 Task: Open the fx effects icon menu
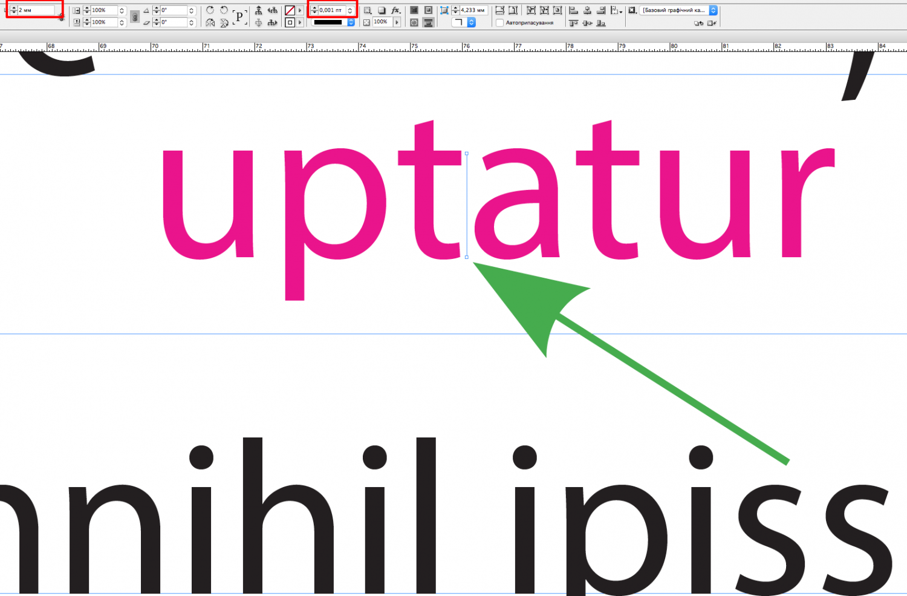395,10
